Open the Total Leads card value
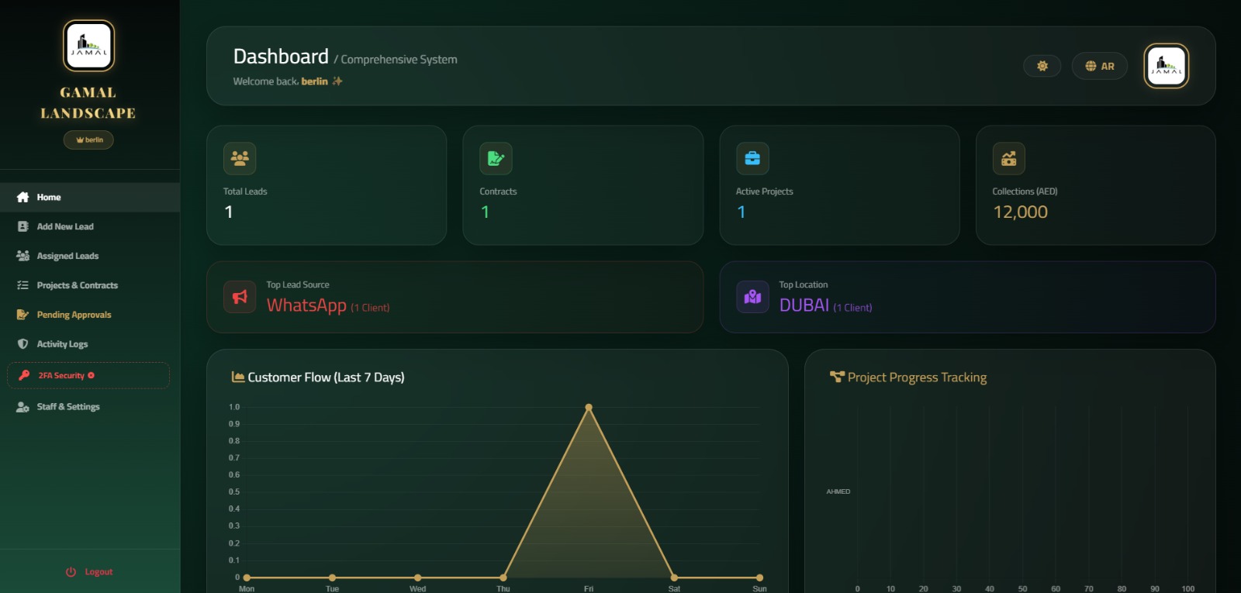Screen dimensions: 1241x593 pyautogui.click(x=229, y=212)
